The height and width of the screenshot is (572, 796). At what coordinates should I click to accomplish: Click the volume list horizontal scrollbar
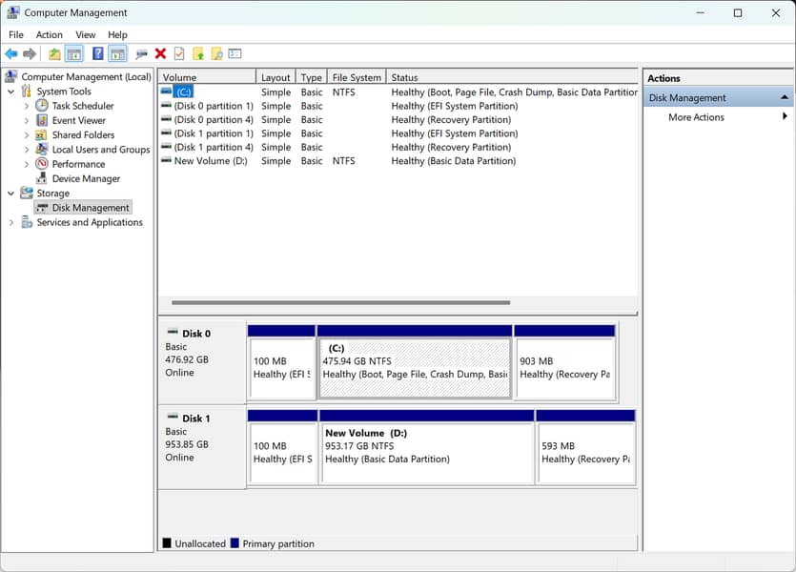click(340, 303)
